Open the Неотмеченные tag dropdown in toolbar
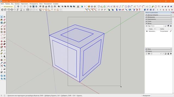The width and height of the screenshot is (174, 97). click(x=15, y=6)
